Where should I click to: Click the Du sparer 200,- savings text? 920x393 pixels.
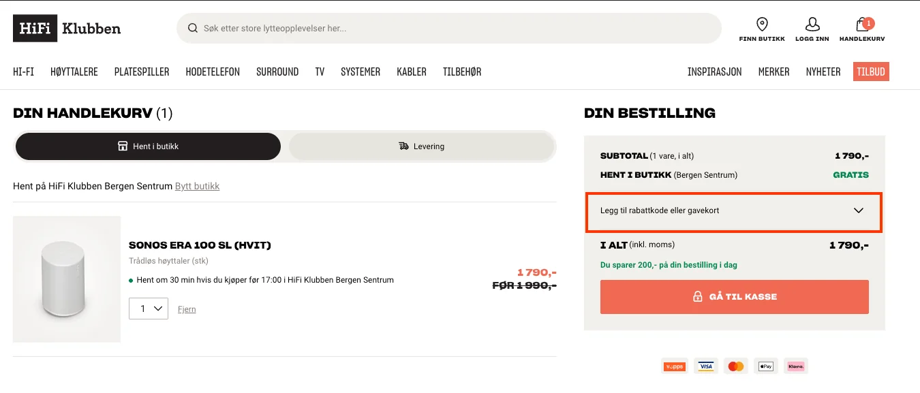(669, 265)
